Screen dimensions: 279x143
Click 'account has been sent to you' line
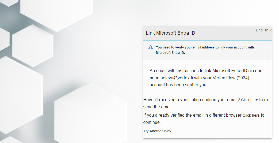pyautogui.click(x=178, y=85)
